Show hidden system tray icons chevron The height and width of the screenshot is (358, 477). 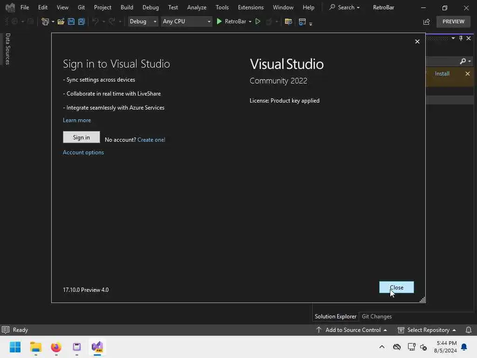382,347
